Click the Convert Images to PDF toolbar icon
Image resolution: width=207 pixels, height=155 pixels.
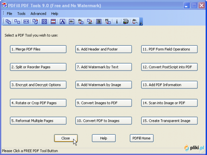pyautogui.click(x=80, y=21)
